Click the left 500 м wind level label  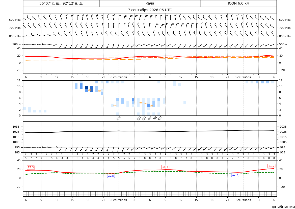point(17,44)
